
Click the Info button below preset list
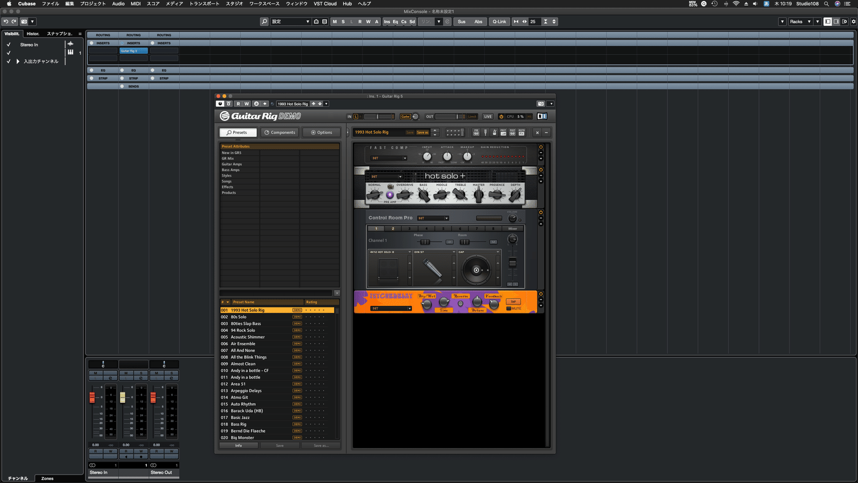pos(239,445)
